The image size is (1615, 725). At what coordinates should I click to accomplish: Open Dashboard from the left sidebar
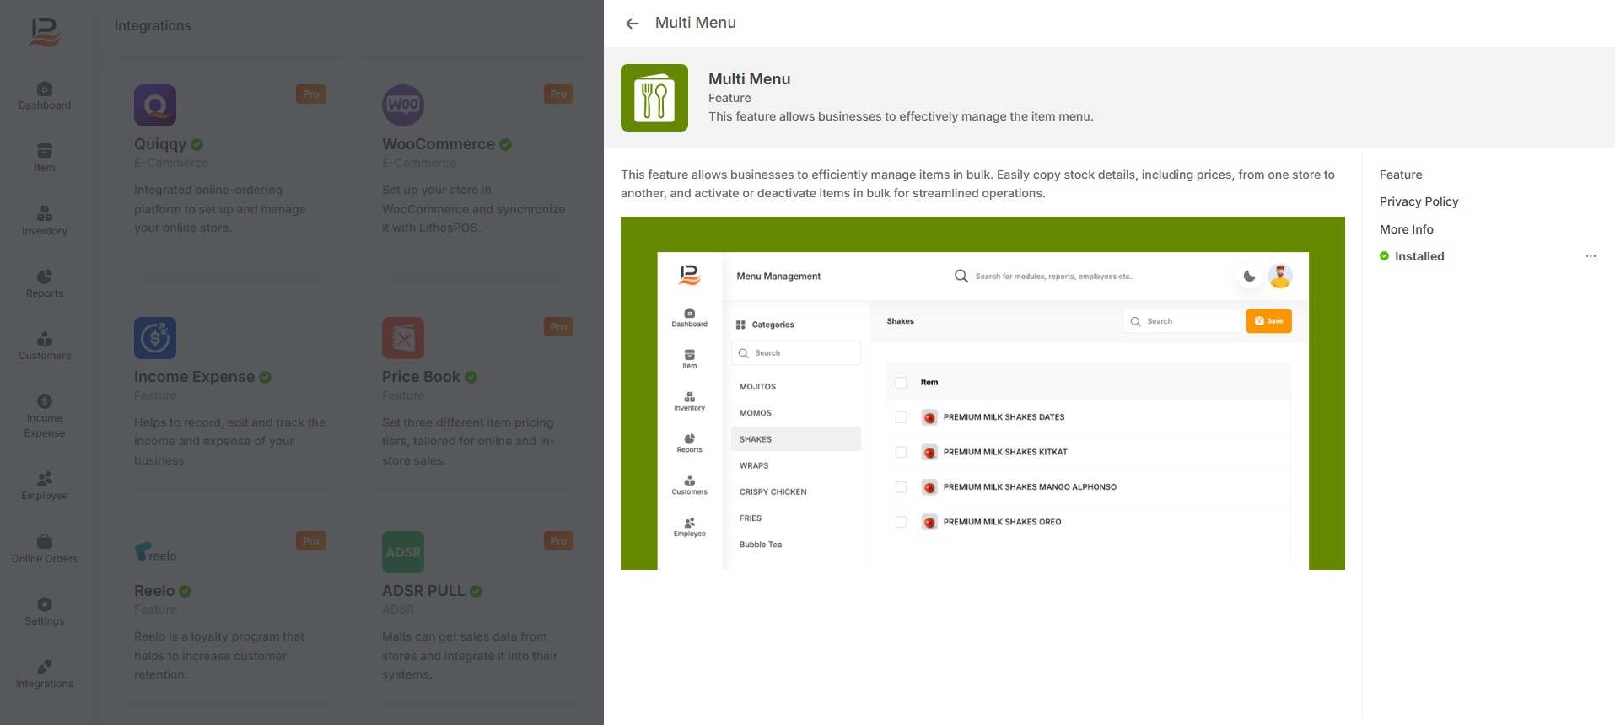45,96
